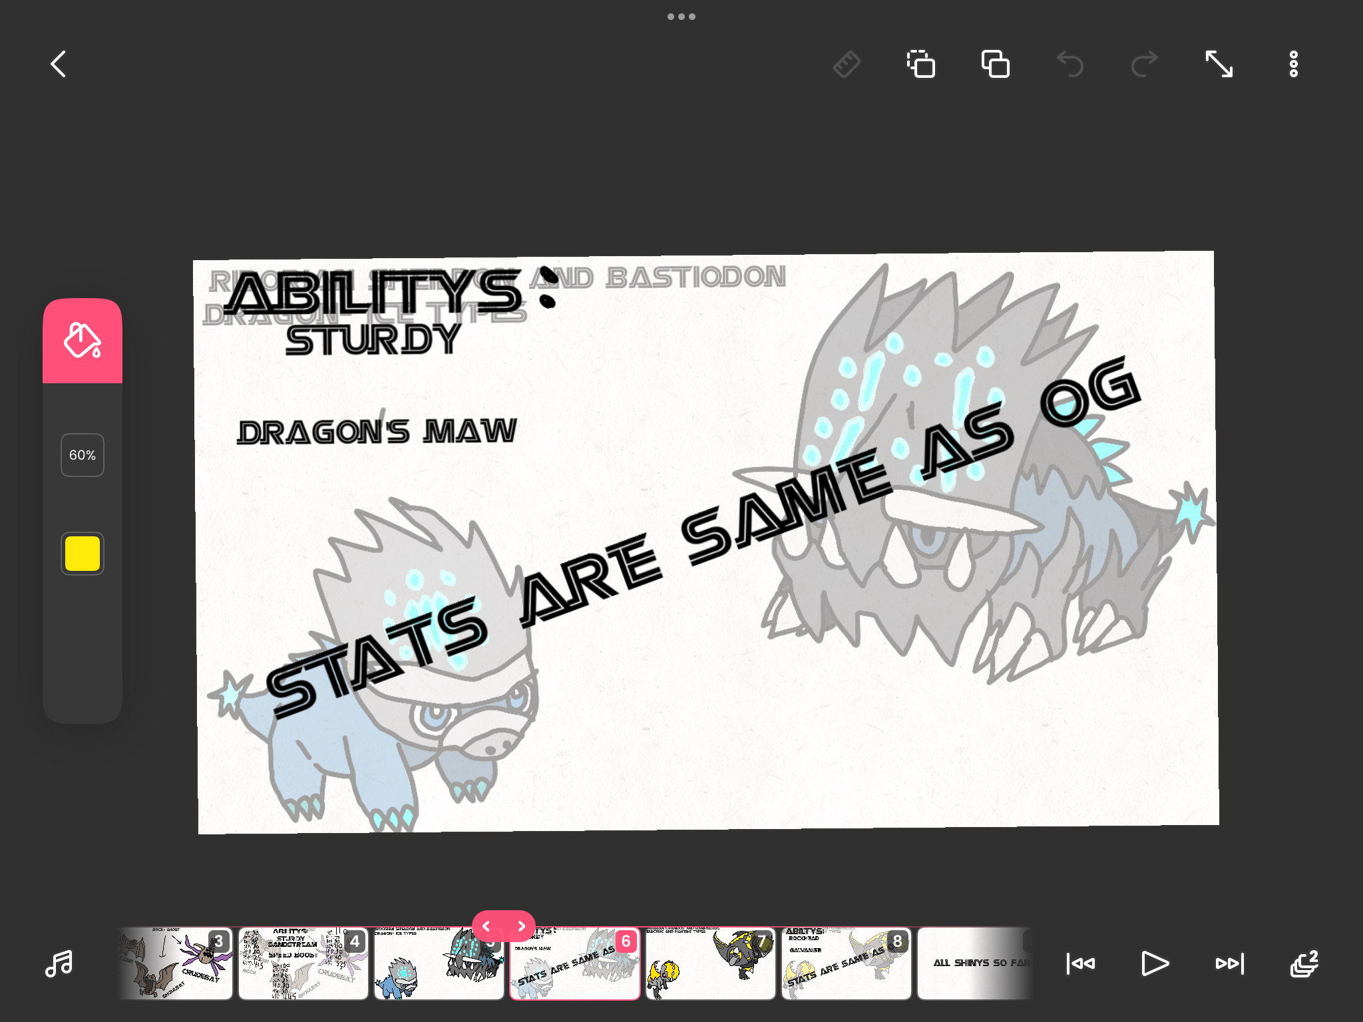Image resolution: width=1363 pixels, height=1022 pixels.
Task: Undo the last action
Action: tap(1070, 65)
